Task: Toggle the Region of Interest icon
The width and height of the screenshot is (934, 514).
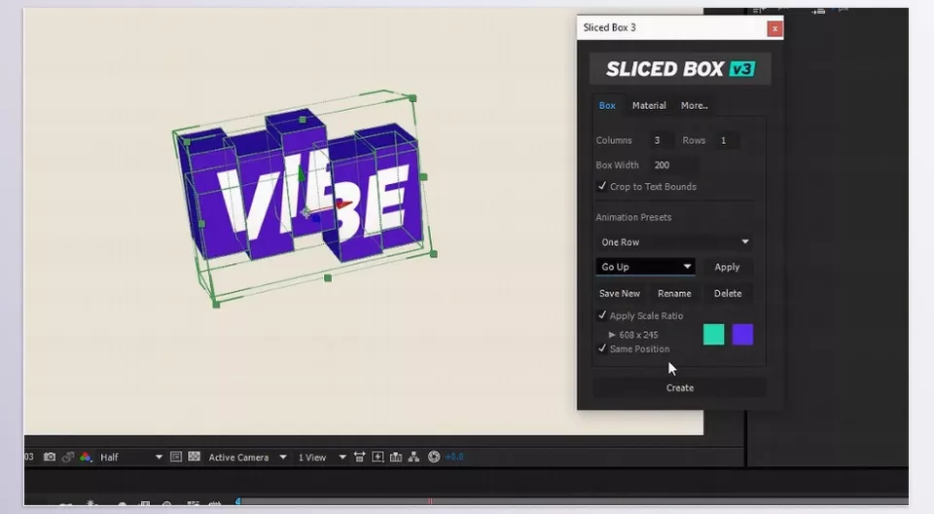Action: [x=176, y=457]
